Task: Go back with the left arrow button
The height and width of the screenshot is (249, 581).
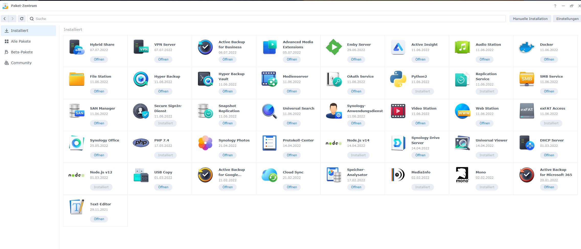Action: coord(5,19)
